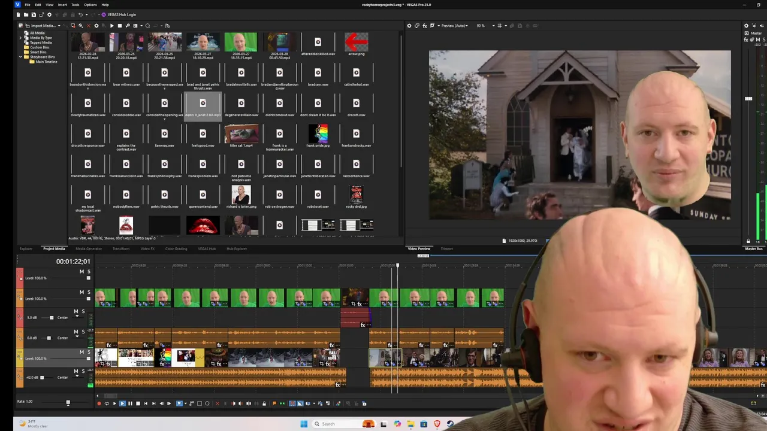The image size is (767, 431).
Task: Remove selected media with the red X icon
Action: point(89,26)
